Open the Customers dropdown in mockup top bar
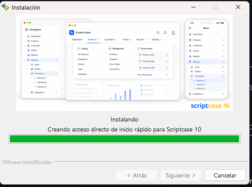252x187 pixels. (x=111, y=39)
